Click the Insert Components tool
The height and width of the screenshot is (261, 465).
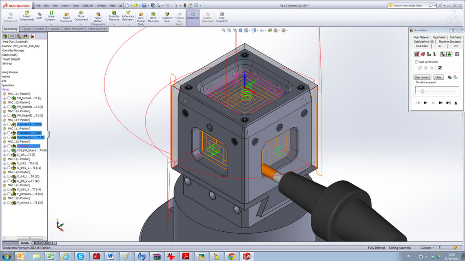(x=27, y=16)
